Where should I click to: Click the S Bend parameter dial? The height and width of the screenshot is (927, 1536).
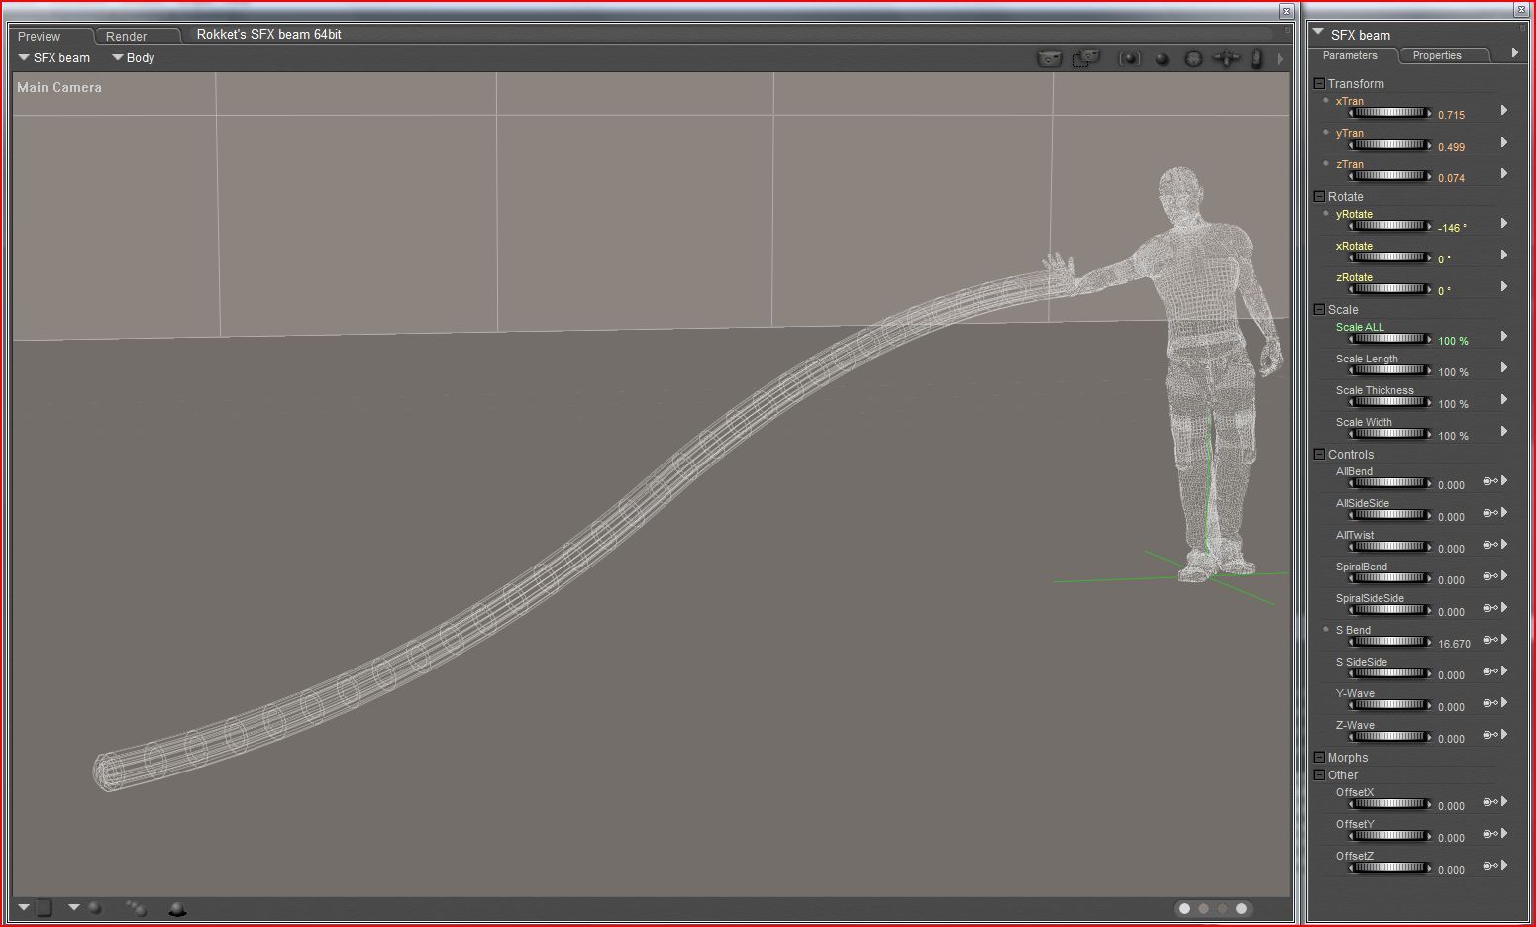1389,642
